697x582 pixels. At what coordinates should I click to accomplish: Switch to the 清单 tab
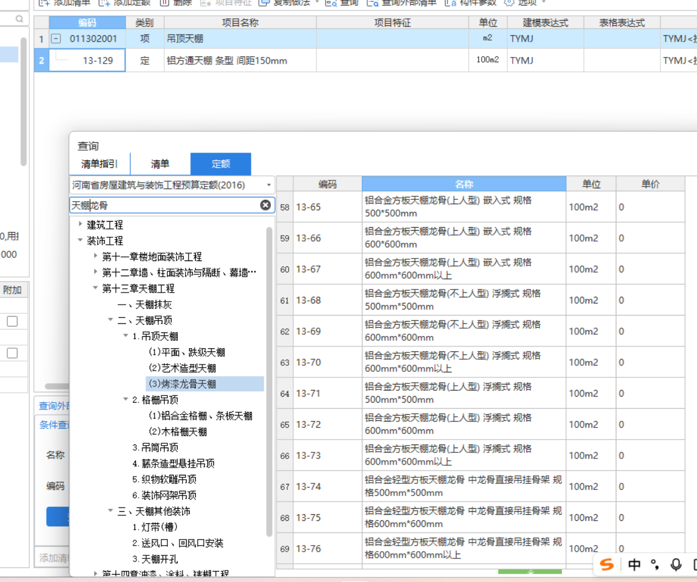pos(160,164)
